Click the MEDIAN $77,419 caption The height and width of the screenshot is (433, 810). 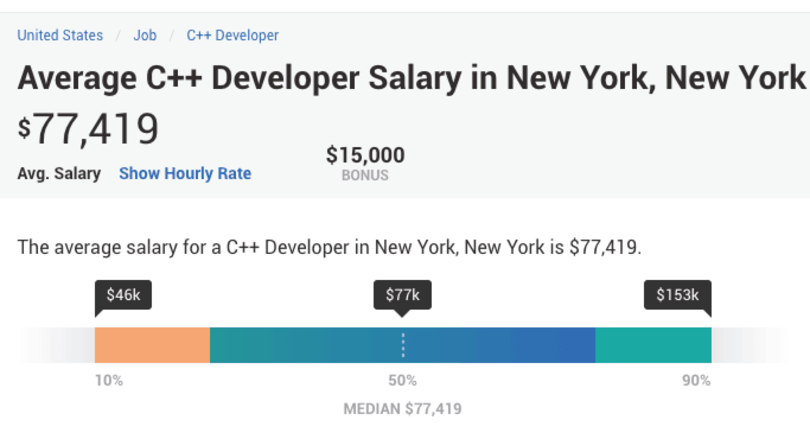[403, 409]
